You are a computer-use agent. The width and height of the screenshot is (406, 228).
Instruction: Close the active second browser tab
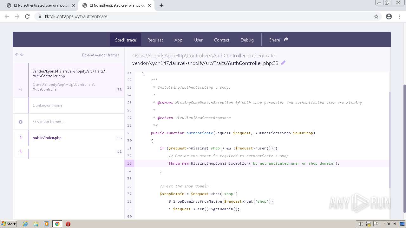[x=149, y=5]
